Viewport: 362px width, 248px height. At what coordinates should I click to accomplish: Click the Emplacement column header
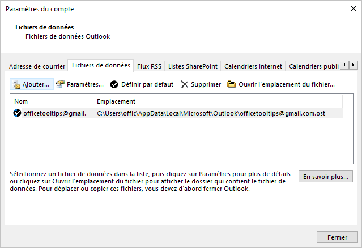tap(218, 101)
